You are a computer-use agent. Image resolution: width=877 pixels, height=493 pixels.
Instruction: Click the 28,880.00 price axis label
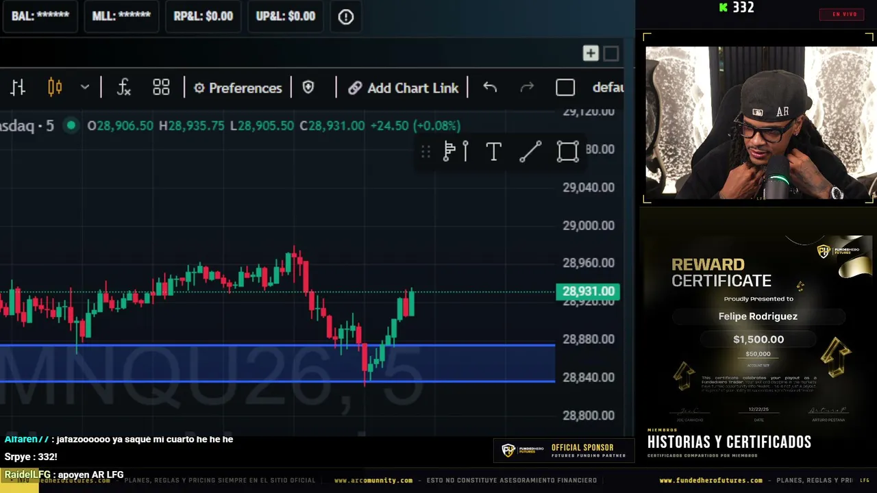pyautogui.click(x=589, y=339)
